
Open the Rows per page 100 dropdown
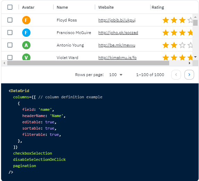pyautogui.click(x=115, y=75)
